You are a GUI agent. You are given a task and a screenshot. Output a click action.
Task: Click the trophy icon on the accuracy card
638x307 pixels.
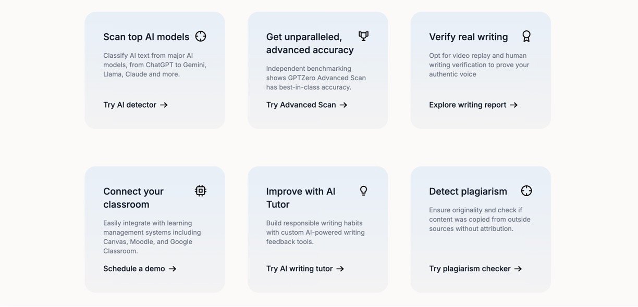pos(363,36)
